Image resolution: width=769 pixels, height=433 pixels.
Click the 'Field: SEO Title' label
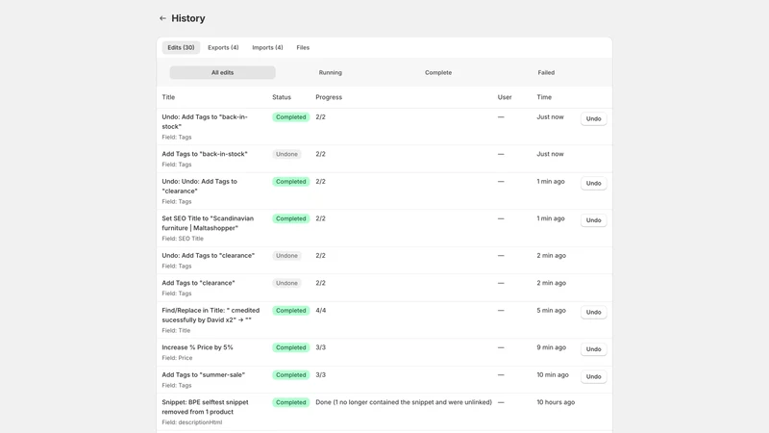(183, 239)
